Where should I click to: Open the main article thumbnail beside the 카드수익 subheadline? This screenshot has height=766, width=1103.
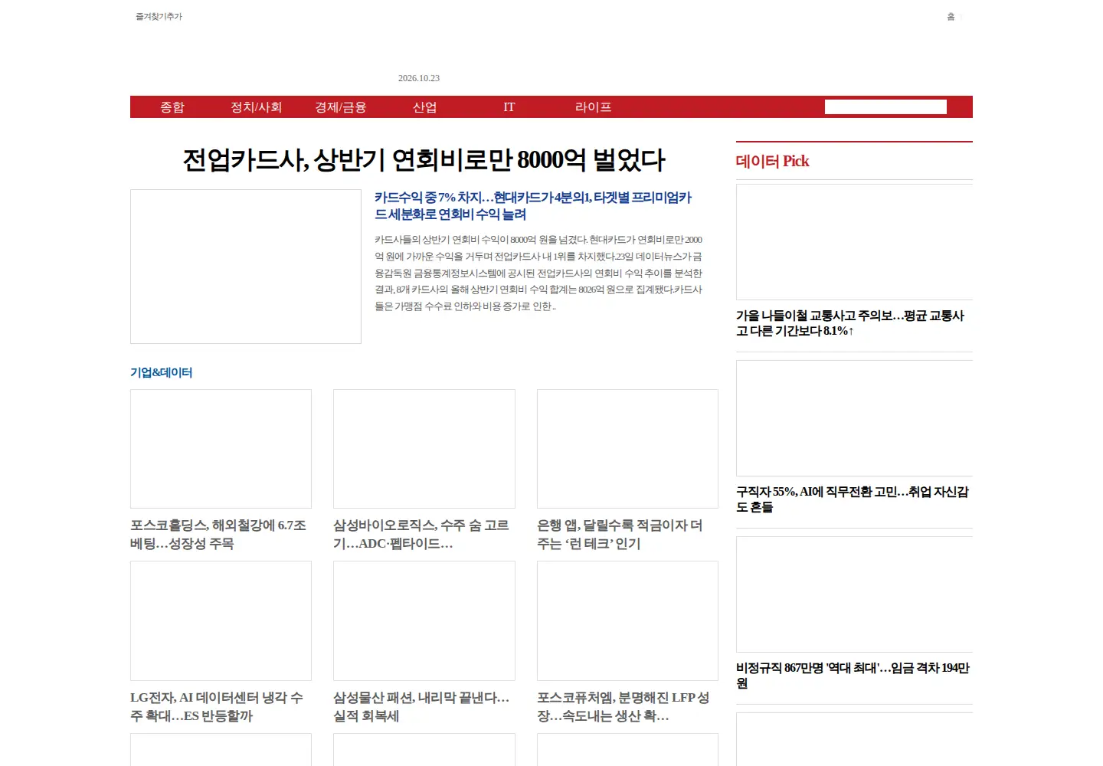pos(246,267)
